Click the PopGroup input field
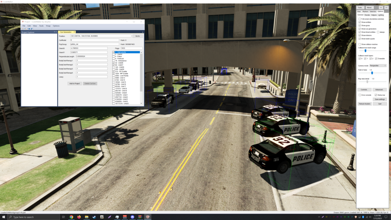 coord(95,44)
